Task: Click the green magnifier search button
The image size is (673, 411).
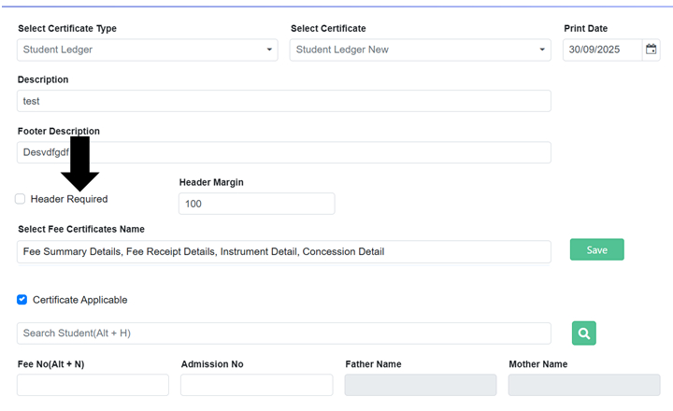Action: tap(584, 333)
